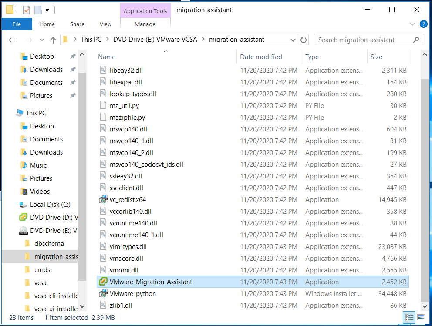Click DVD Drive (E:) VMware VCSA breadcrumb
432x326 pixels.
pos(155,40)
